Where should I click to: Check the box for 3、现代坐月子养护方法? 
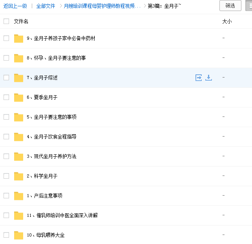(6, 156)
